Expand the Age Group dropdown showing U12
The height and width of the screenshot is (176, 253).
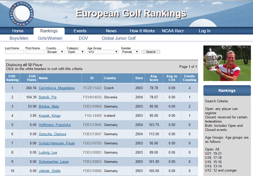coord(103,52)
